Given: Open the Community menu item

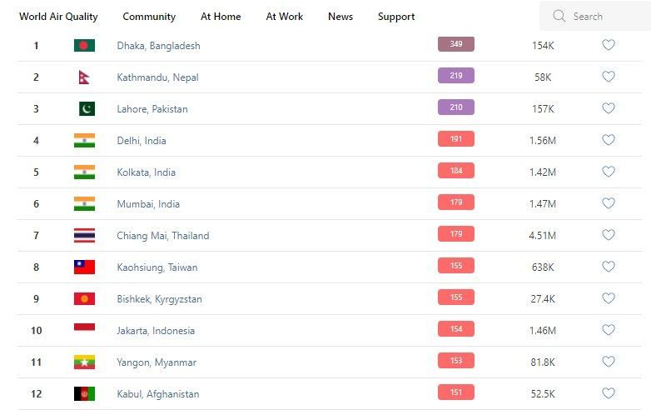Looking at the screenshot, I should 149,17.
